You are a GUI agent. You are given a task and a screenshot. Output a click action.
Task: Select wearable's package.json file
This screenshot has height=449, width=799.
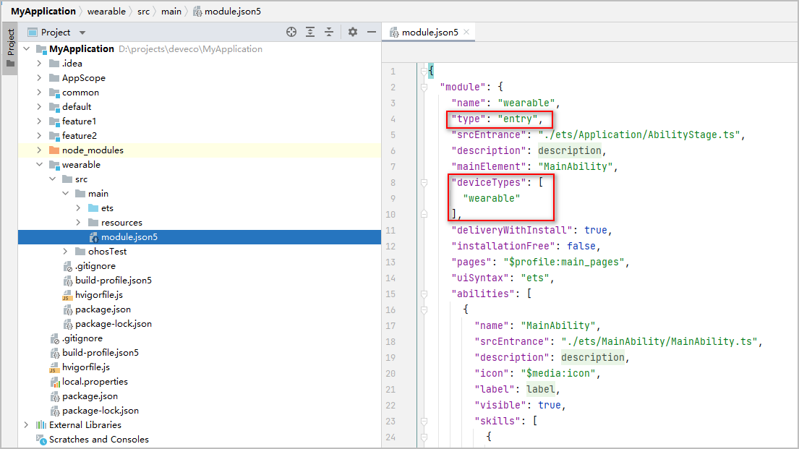click(x=103, y=309)
